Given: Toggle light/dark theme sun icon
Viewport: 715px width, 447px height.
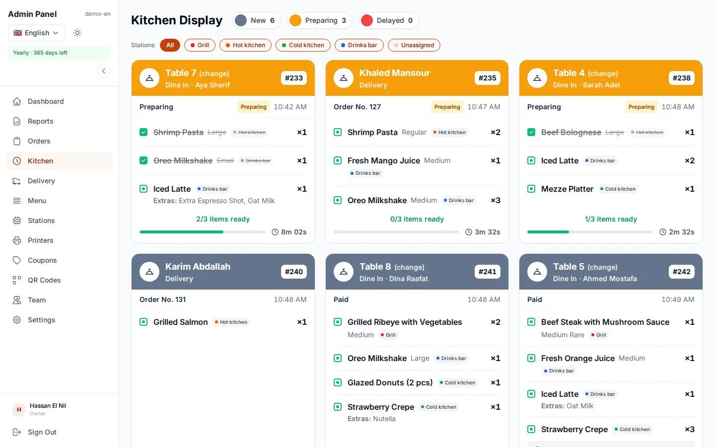Looking at the screenshot, I should [77, 33].
